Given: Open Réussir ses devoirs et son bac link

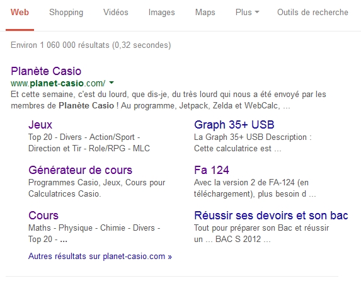Looking at the screenshot, I should pyautogui.click(x=271, y=216).
